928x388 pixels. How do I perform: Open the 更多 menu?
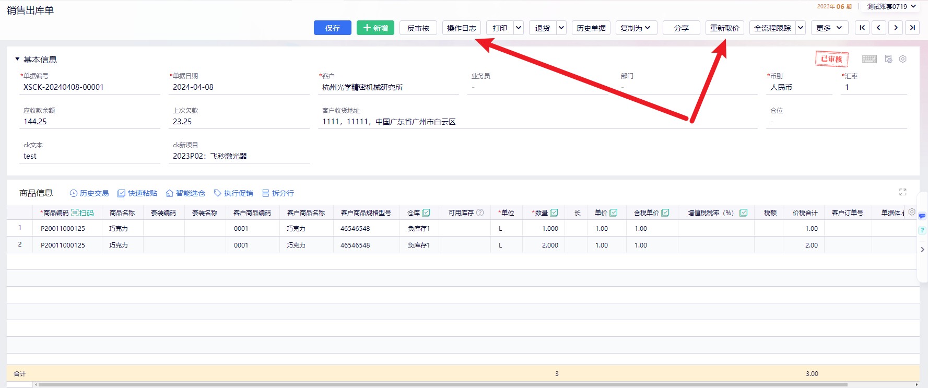[829, 28]
